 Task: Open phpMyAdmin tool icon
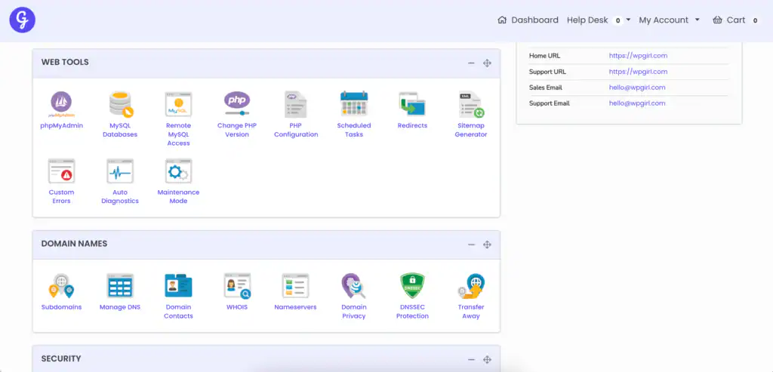[x=61, y=104]
